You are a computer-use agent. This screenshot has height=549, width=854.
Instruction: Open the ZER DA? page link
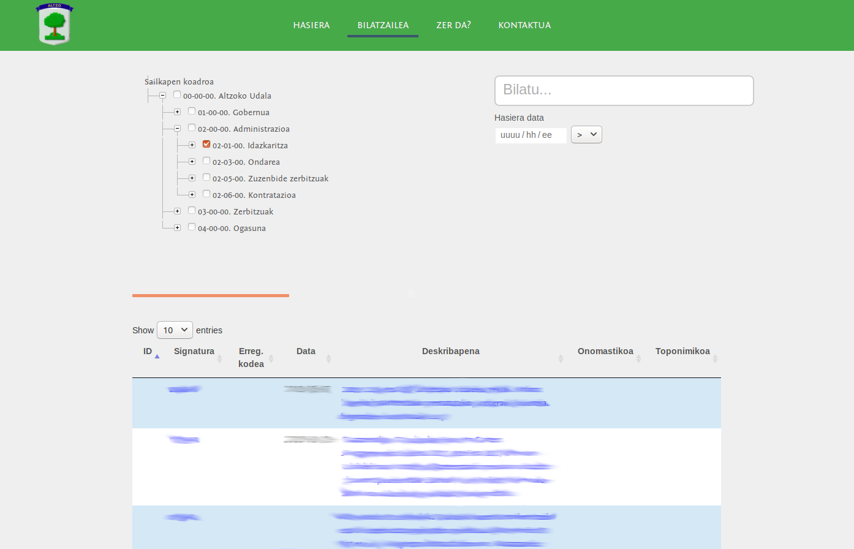[x=453, y=25]
